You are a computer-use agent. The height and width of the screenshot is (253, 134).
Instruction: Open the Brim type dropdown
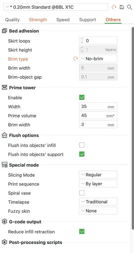point(98,59)
